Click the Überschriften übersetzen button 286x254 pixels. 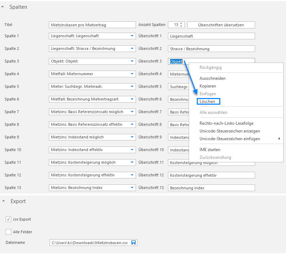pyautogui.click(x=221, y=25)
